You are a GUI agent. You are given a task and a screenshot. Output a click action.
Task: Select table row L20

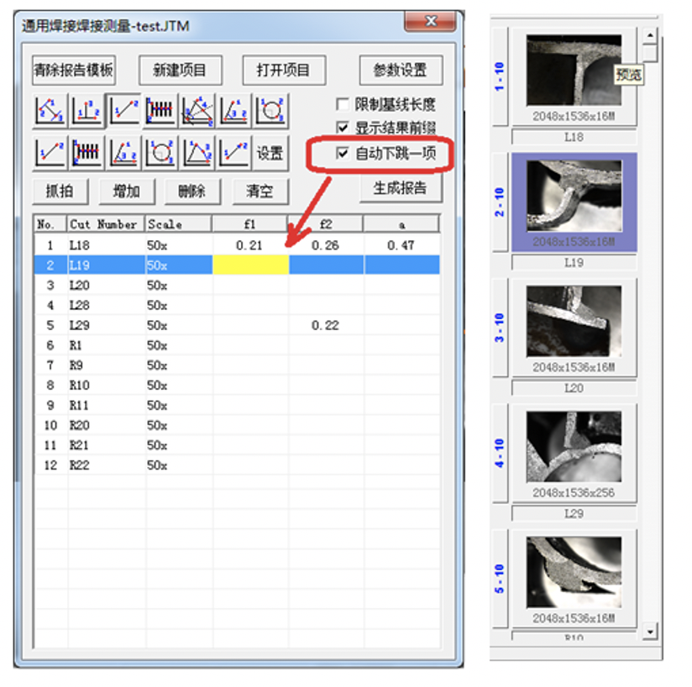238,286
